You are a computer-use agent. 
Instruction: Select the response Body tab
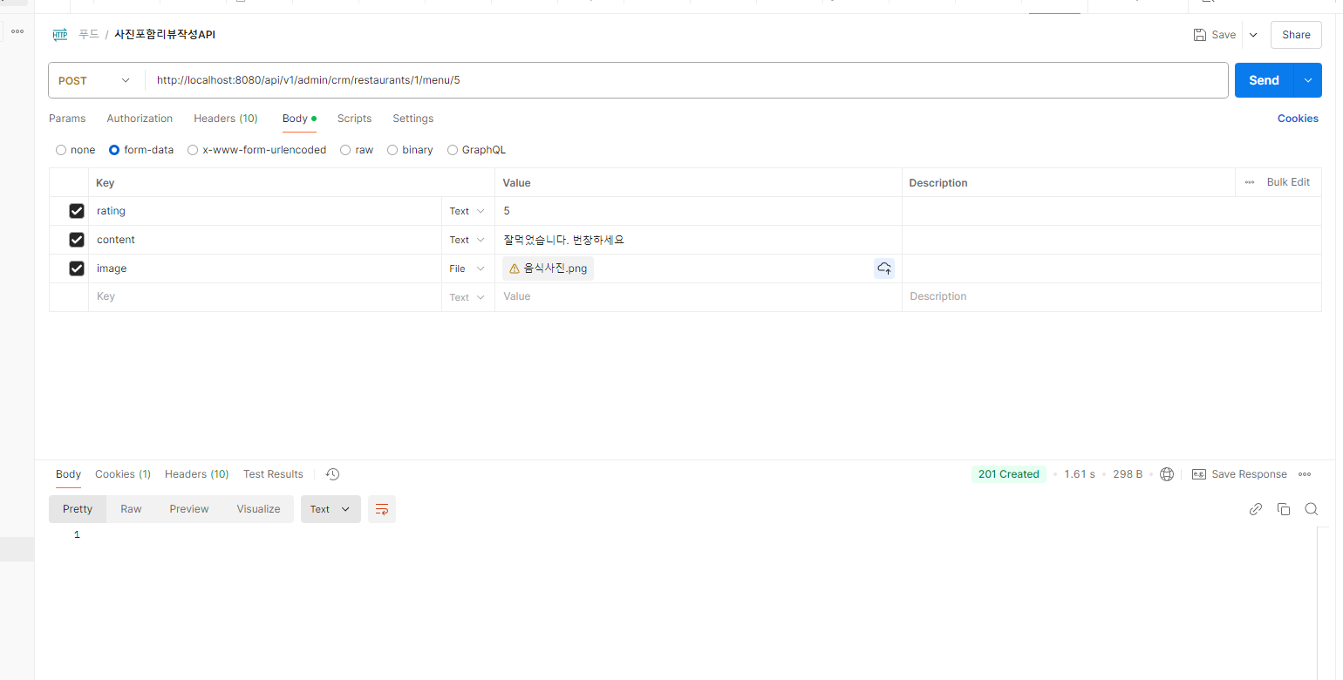pyautogui.click(x=68, y=474)
